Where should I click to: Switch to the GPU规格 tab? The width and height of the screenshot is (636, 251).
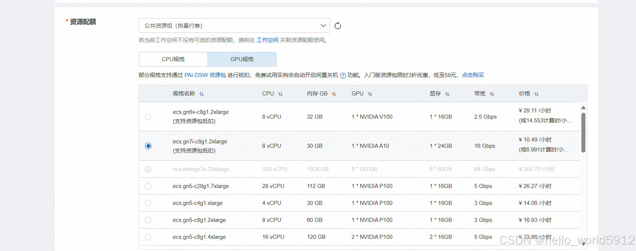pyautogui.click(x=242, y=59)
